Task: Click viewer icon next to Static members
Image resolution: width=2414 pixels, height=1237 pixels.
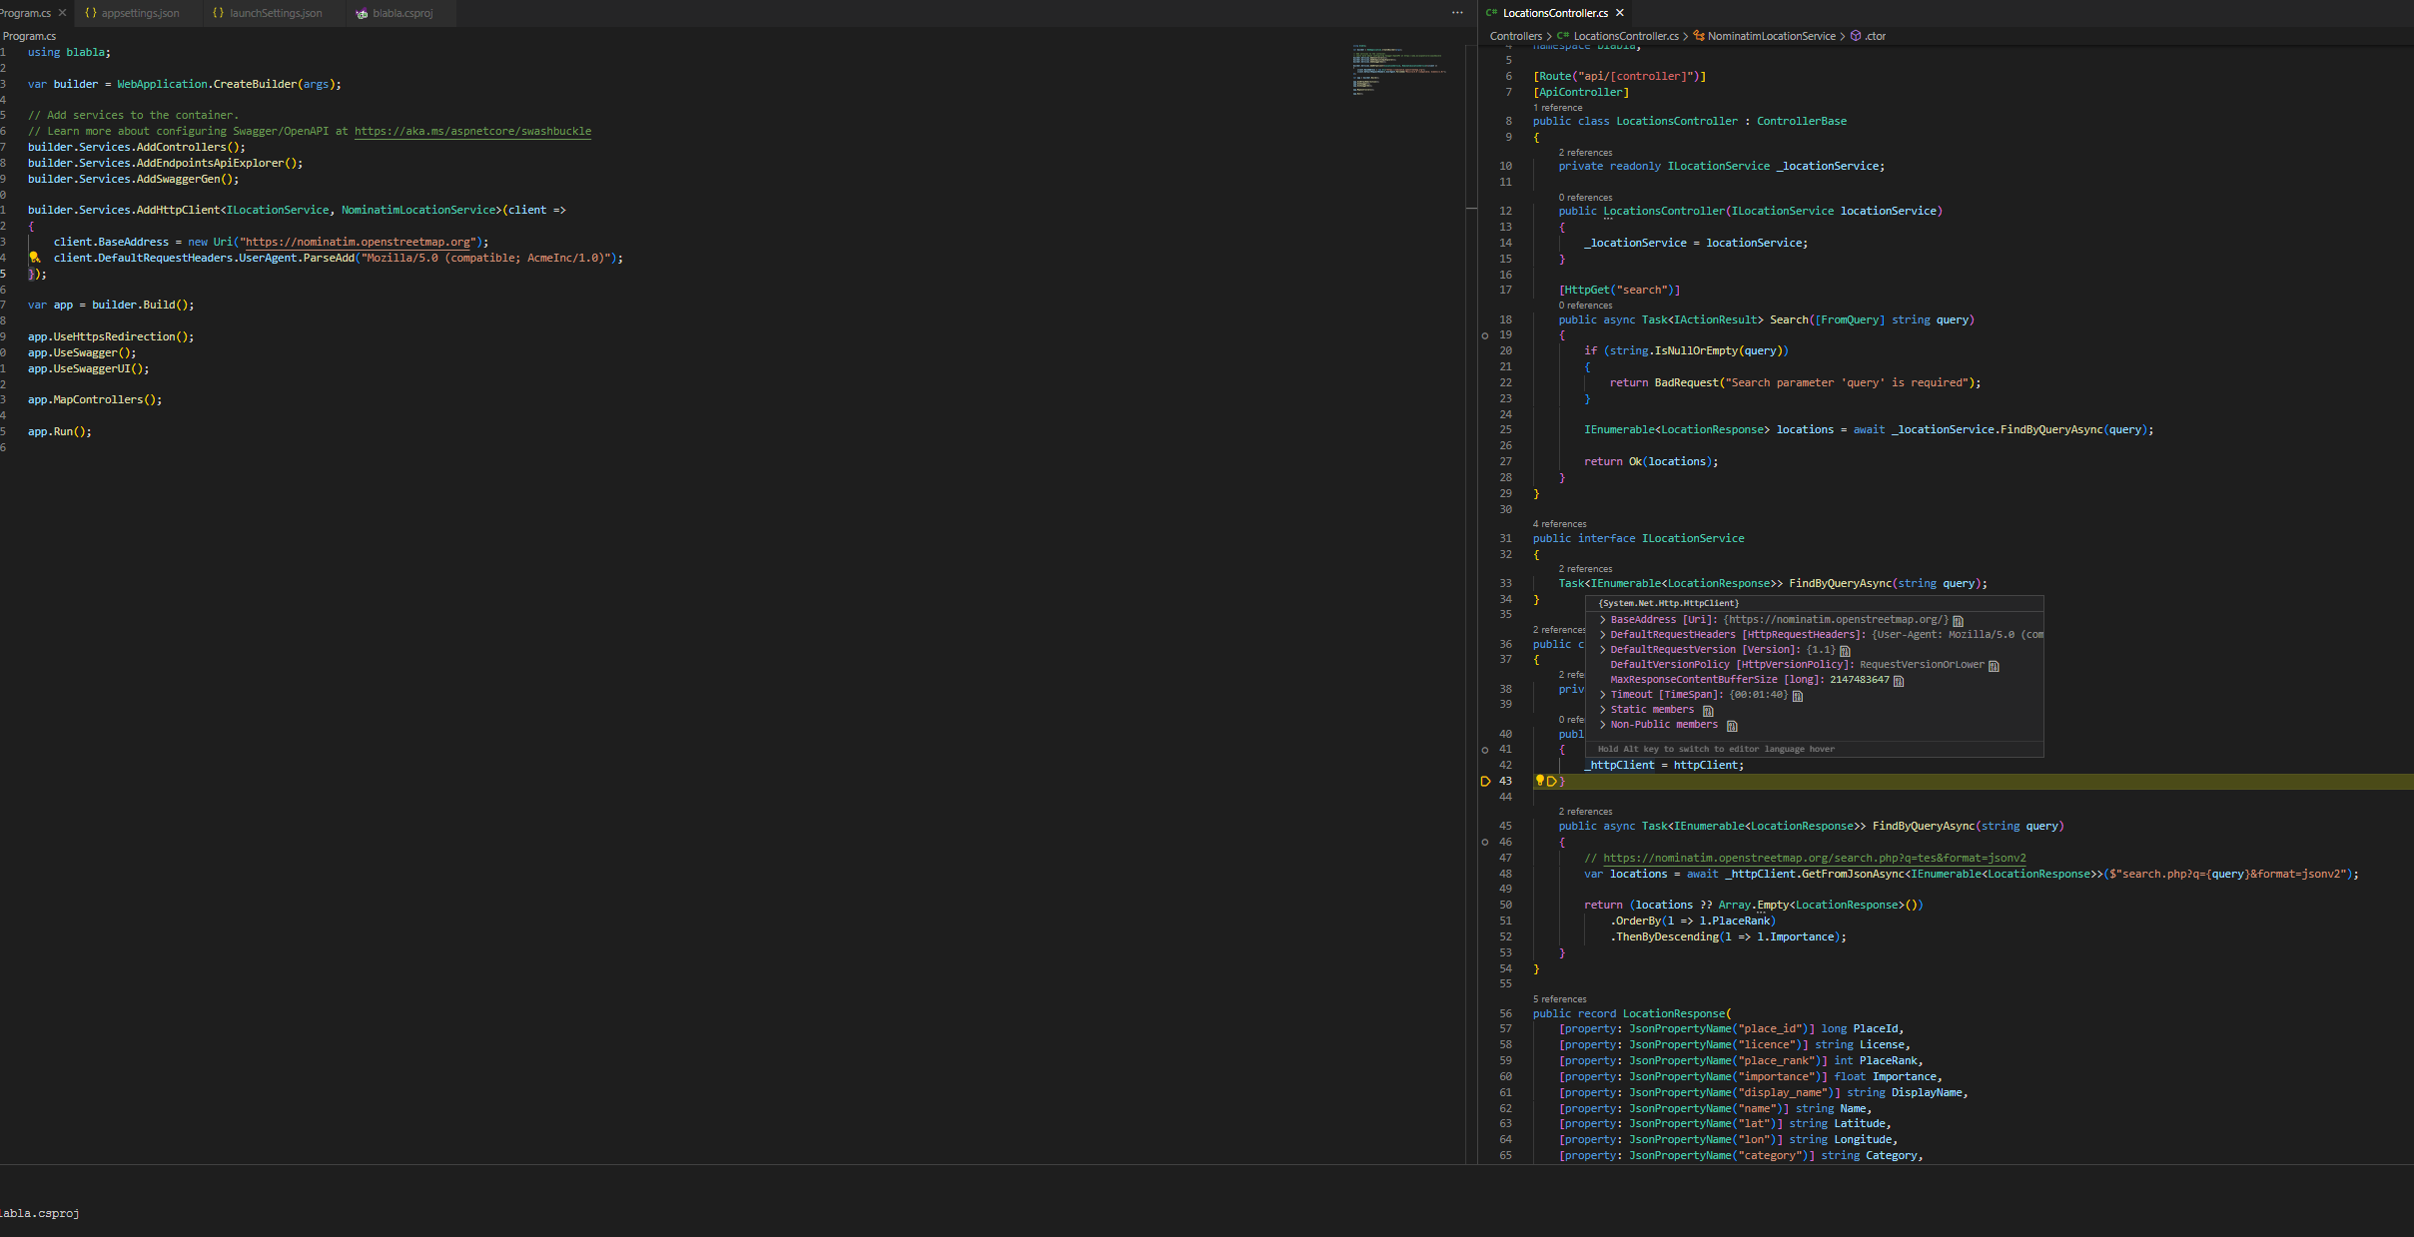Action: pyautogui.click(x=1708, y=711)
